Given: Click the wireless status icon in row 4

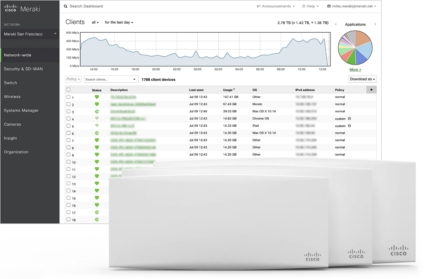Looking at the screenshot, I should click(97, 118).
